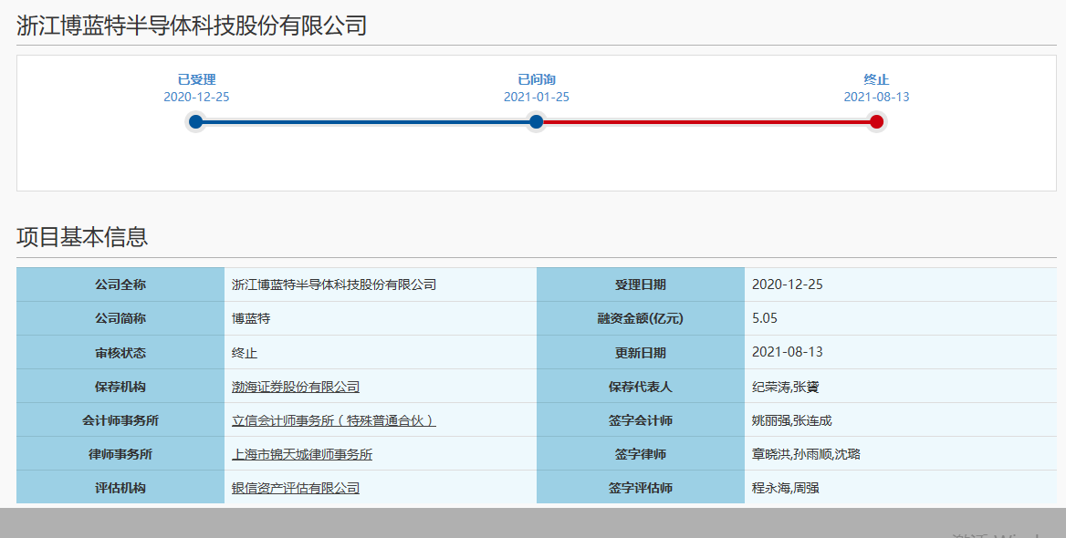This screenshot has height=538, width=1066.
Task: Click the 签字会计师 header cell
Action: pyautogui.click(x=641, y=420)
